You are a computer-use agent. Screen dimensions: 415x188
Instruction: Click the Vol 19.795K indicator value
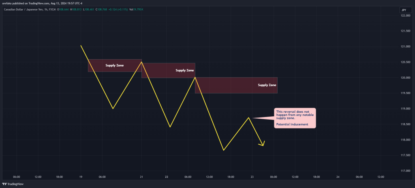coord(136,10)
